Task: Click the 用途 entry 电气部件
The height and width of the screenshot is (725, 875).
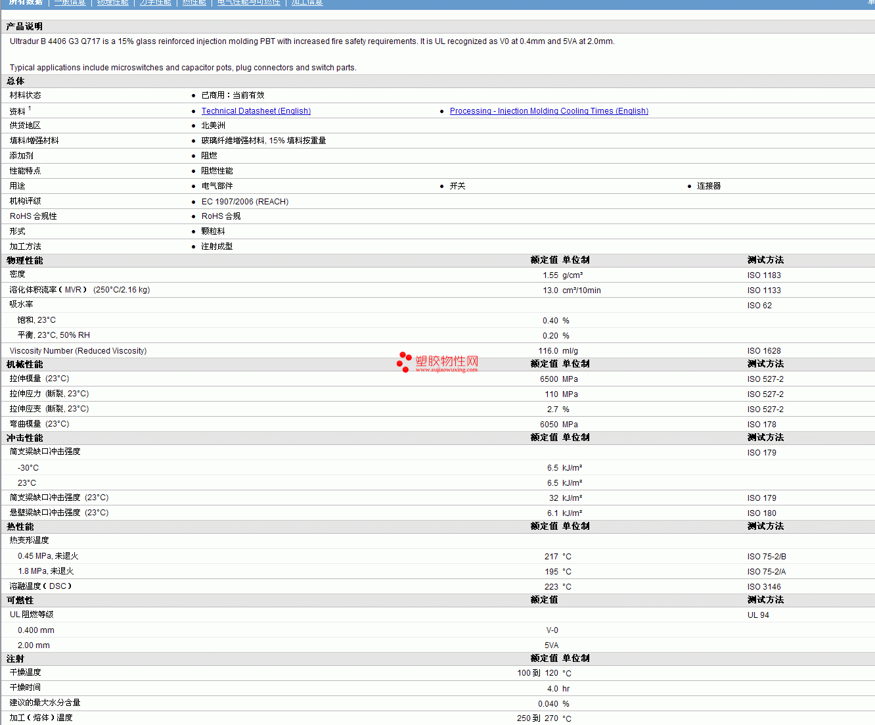Action: [x=217, y=186]
